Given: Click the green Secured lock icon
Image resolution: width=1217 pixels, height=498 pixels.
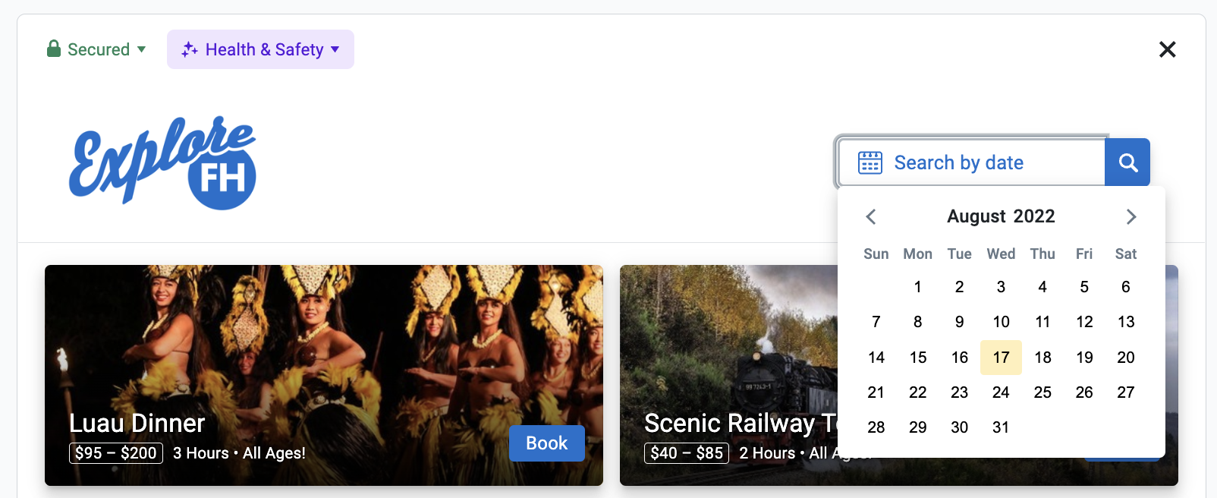Looking at the screenshot, I should (54, 49).
